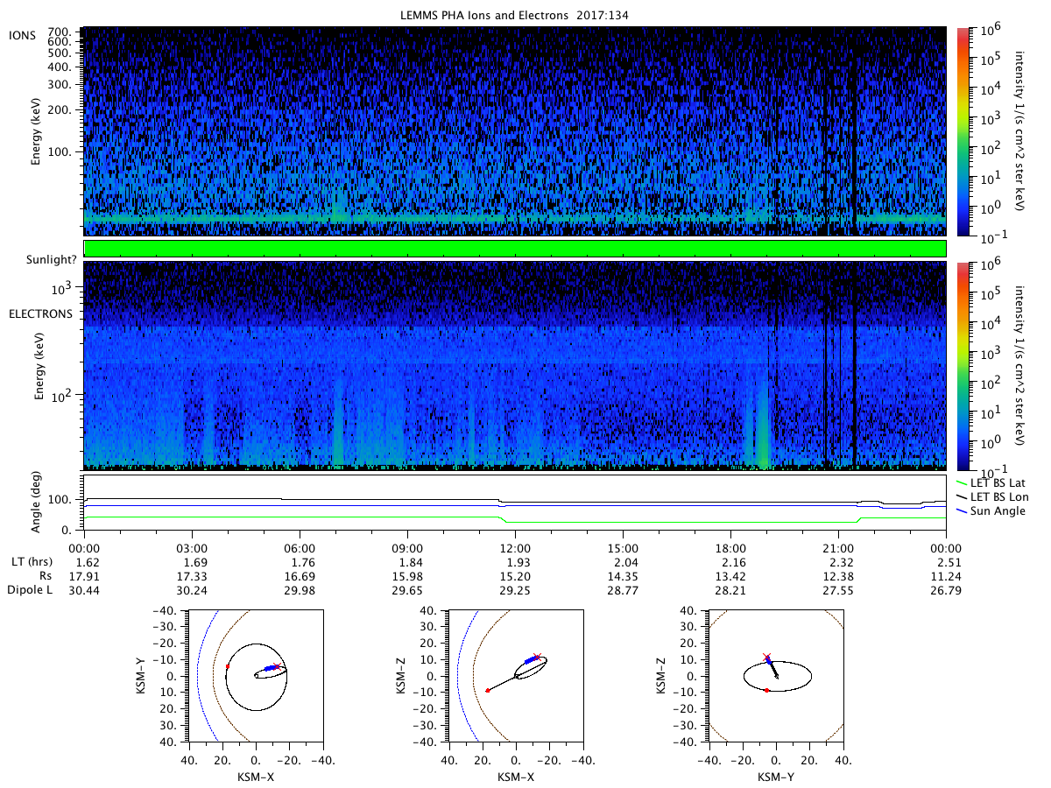Click the 18:00 time axis label
1051x788 pixels.
pos(730,546)
